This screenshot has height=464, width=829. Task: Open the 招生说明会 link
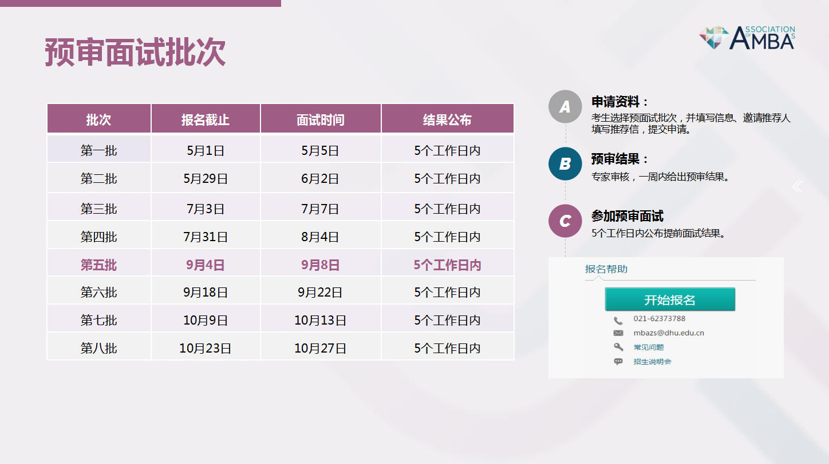pyautogui.click(x=652, y=362)
